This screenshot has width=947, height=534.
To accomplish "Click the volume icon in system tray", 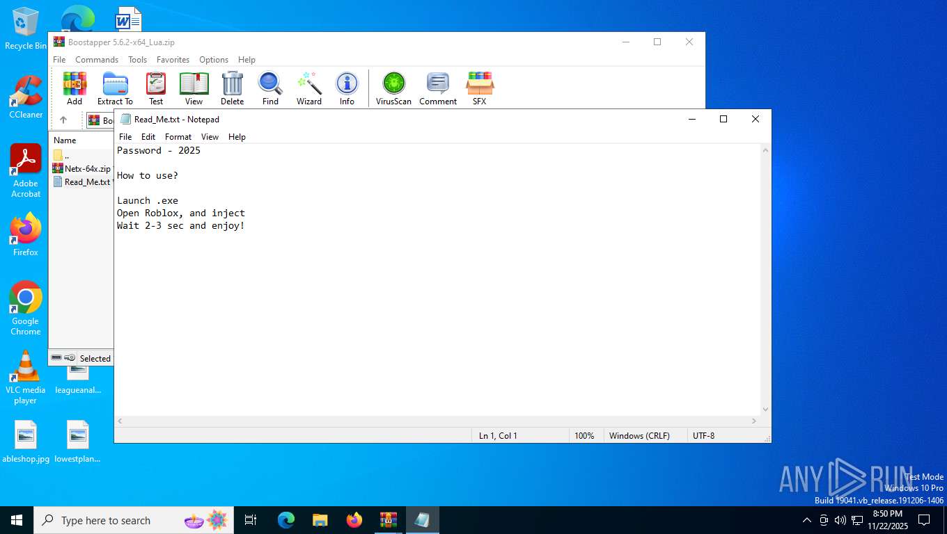I will point(840,520).
